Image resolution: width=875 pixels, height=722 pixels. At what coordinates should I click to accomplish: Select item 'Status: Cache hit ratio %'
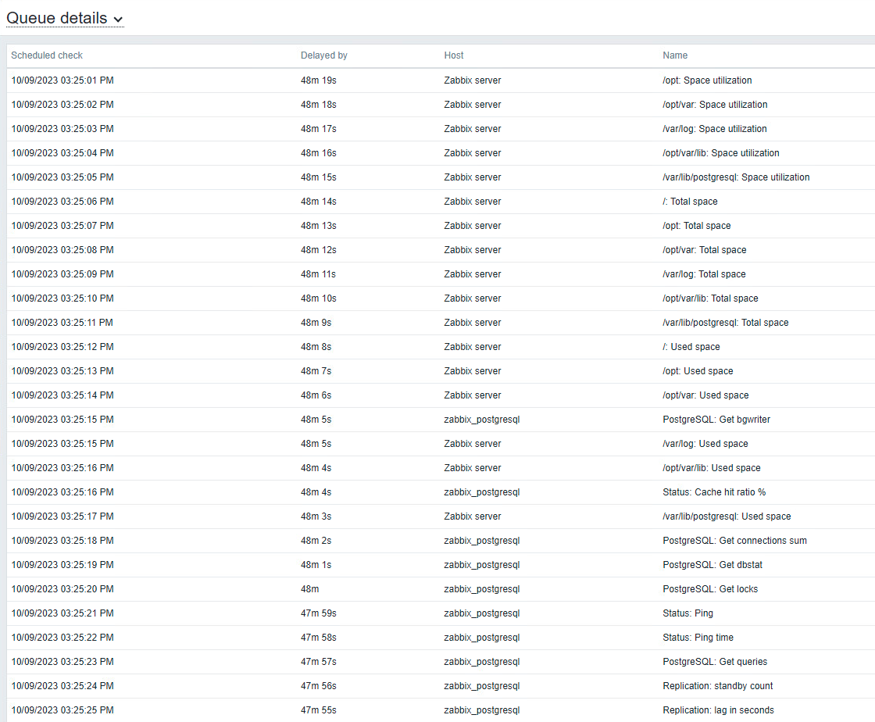pyautogui.click(x=714, y=492)
